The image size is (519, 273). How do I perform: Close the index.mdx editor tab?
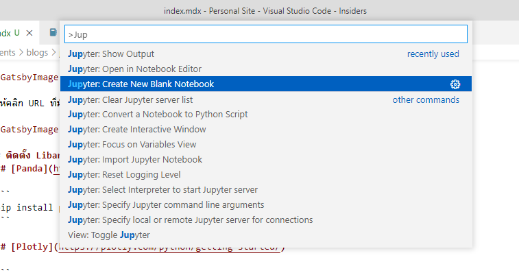coord(29,33)
